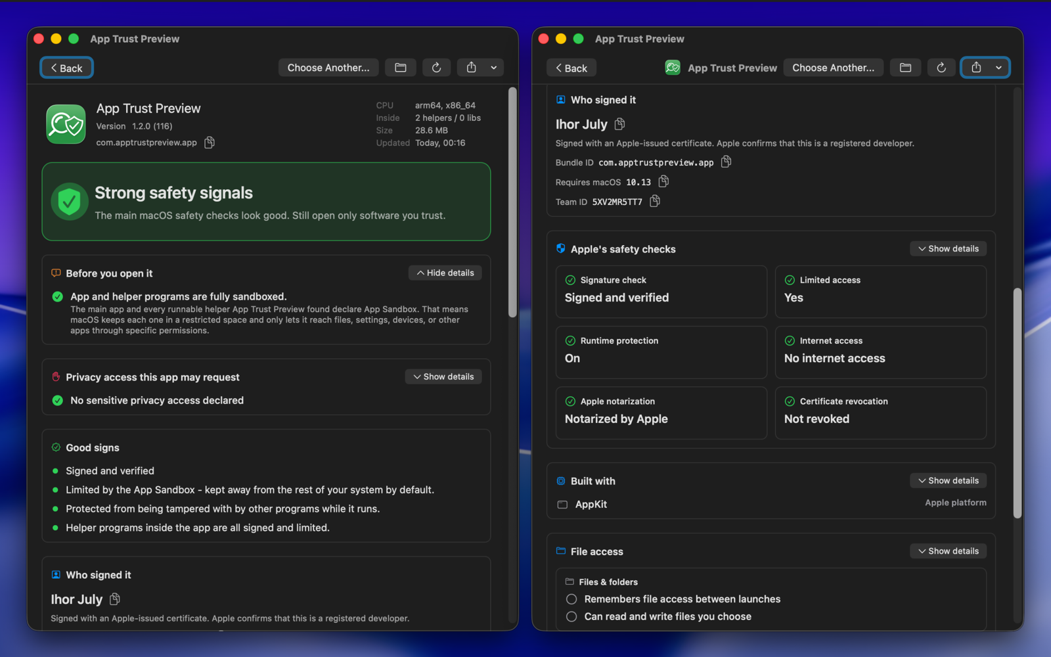Copy Requires macOS 10.13 value
The image size is (1051, 657).
(663, 181)
